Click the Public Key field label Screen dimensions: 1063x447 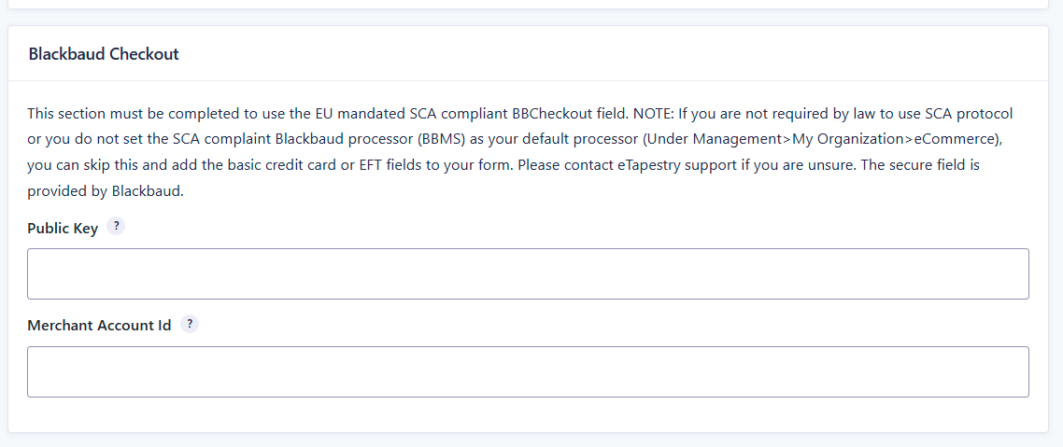point(63,229)
